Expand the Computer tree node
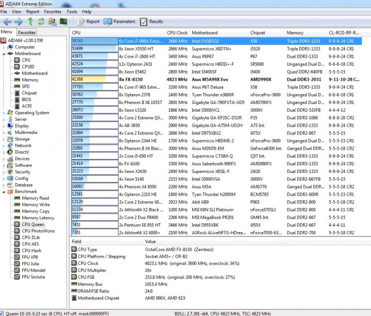Image resolution: width=371 pixels, height=316 pixels. (x=4, y=47)
